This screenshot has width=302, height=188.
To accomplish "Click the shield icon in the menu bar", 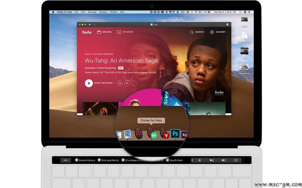I will point(188,12).
